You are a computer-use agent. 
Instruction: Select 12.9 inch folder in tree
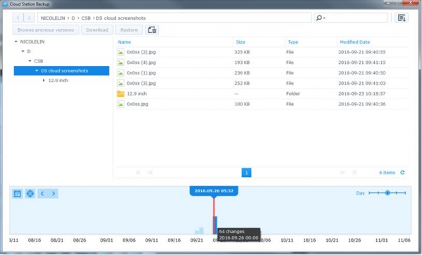(x=58, y=80)
